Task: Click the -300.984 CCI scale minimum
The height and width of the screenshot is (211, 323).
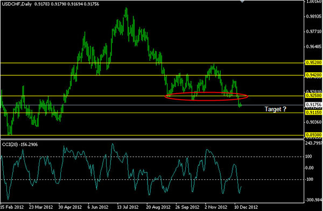Action: pos(313,200)
